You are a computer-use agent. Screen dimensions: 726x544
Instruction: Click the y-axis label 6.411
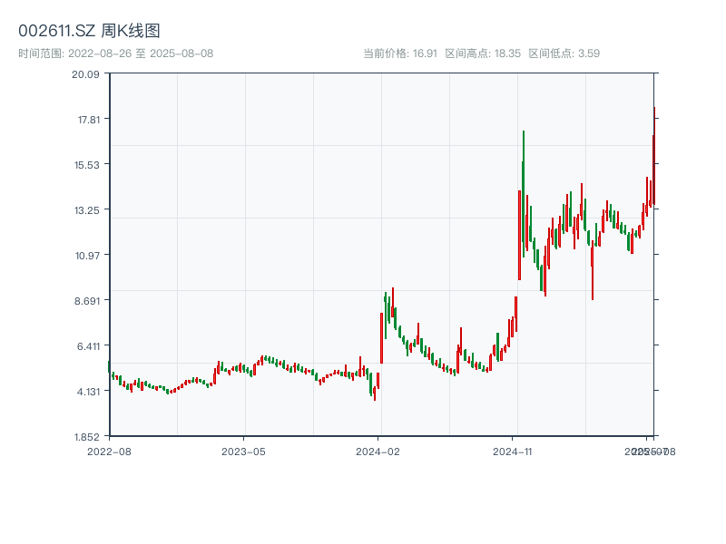click(88, 346)
